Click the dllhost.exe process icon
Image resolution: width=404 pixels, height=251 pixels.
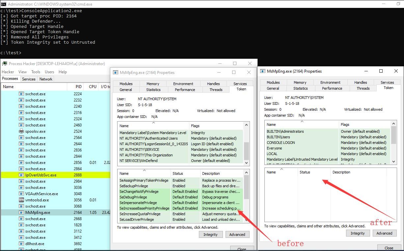click(x=21, y=244)
